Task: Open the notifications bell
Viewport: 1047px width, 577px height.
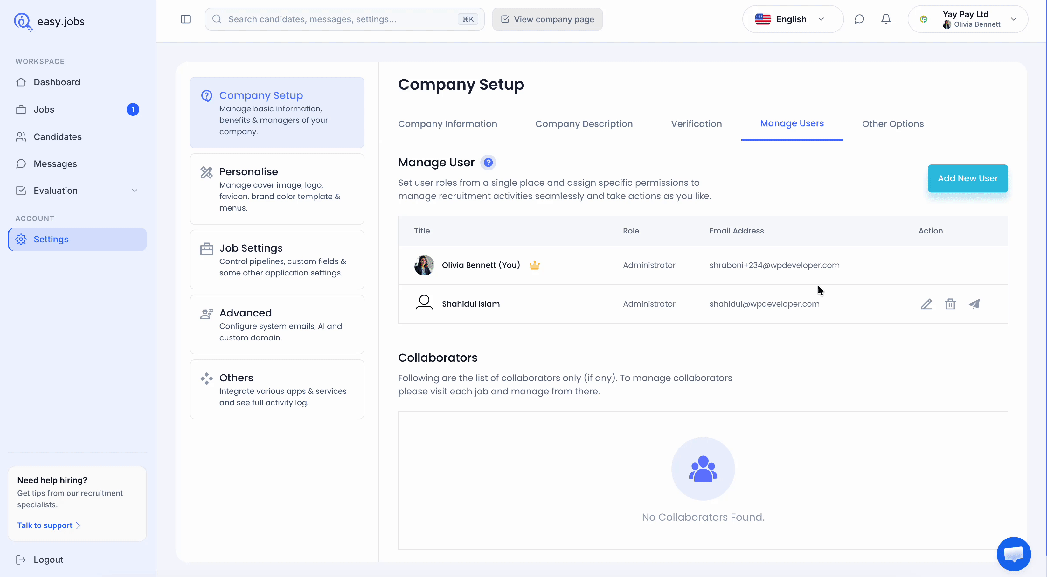Action: (886, 19)
